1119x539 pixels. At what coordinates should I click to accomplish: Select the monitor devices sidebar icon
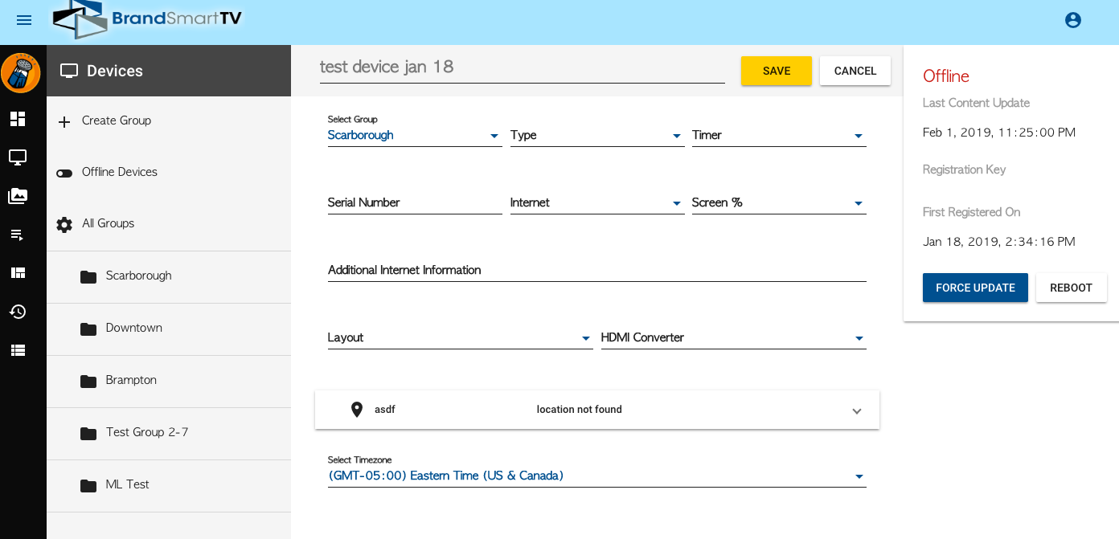pyautogui.click(x=18, y=157)
